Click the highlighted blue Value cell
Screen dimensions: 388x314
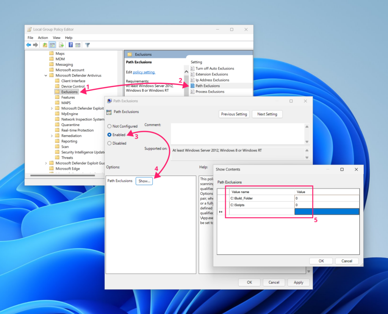pos(327,212)
